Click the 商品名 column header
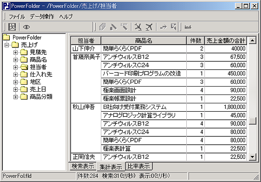This screenshot has height=182, width=261. [x=144, y=40]
